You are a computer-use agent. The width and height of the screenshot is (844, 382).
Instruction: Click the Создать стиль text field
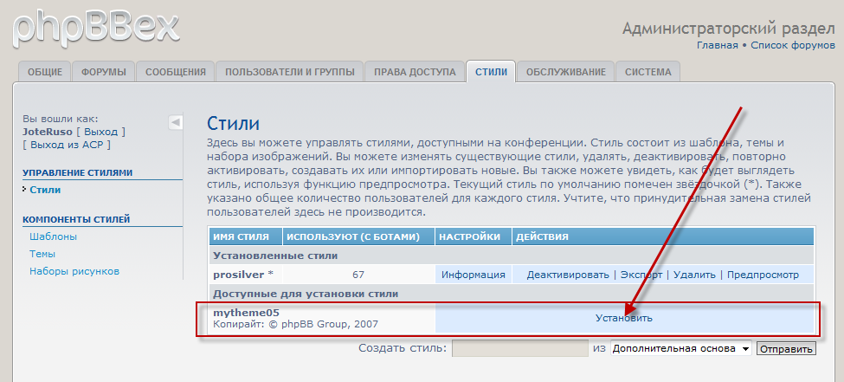click(x=519, y=348)
